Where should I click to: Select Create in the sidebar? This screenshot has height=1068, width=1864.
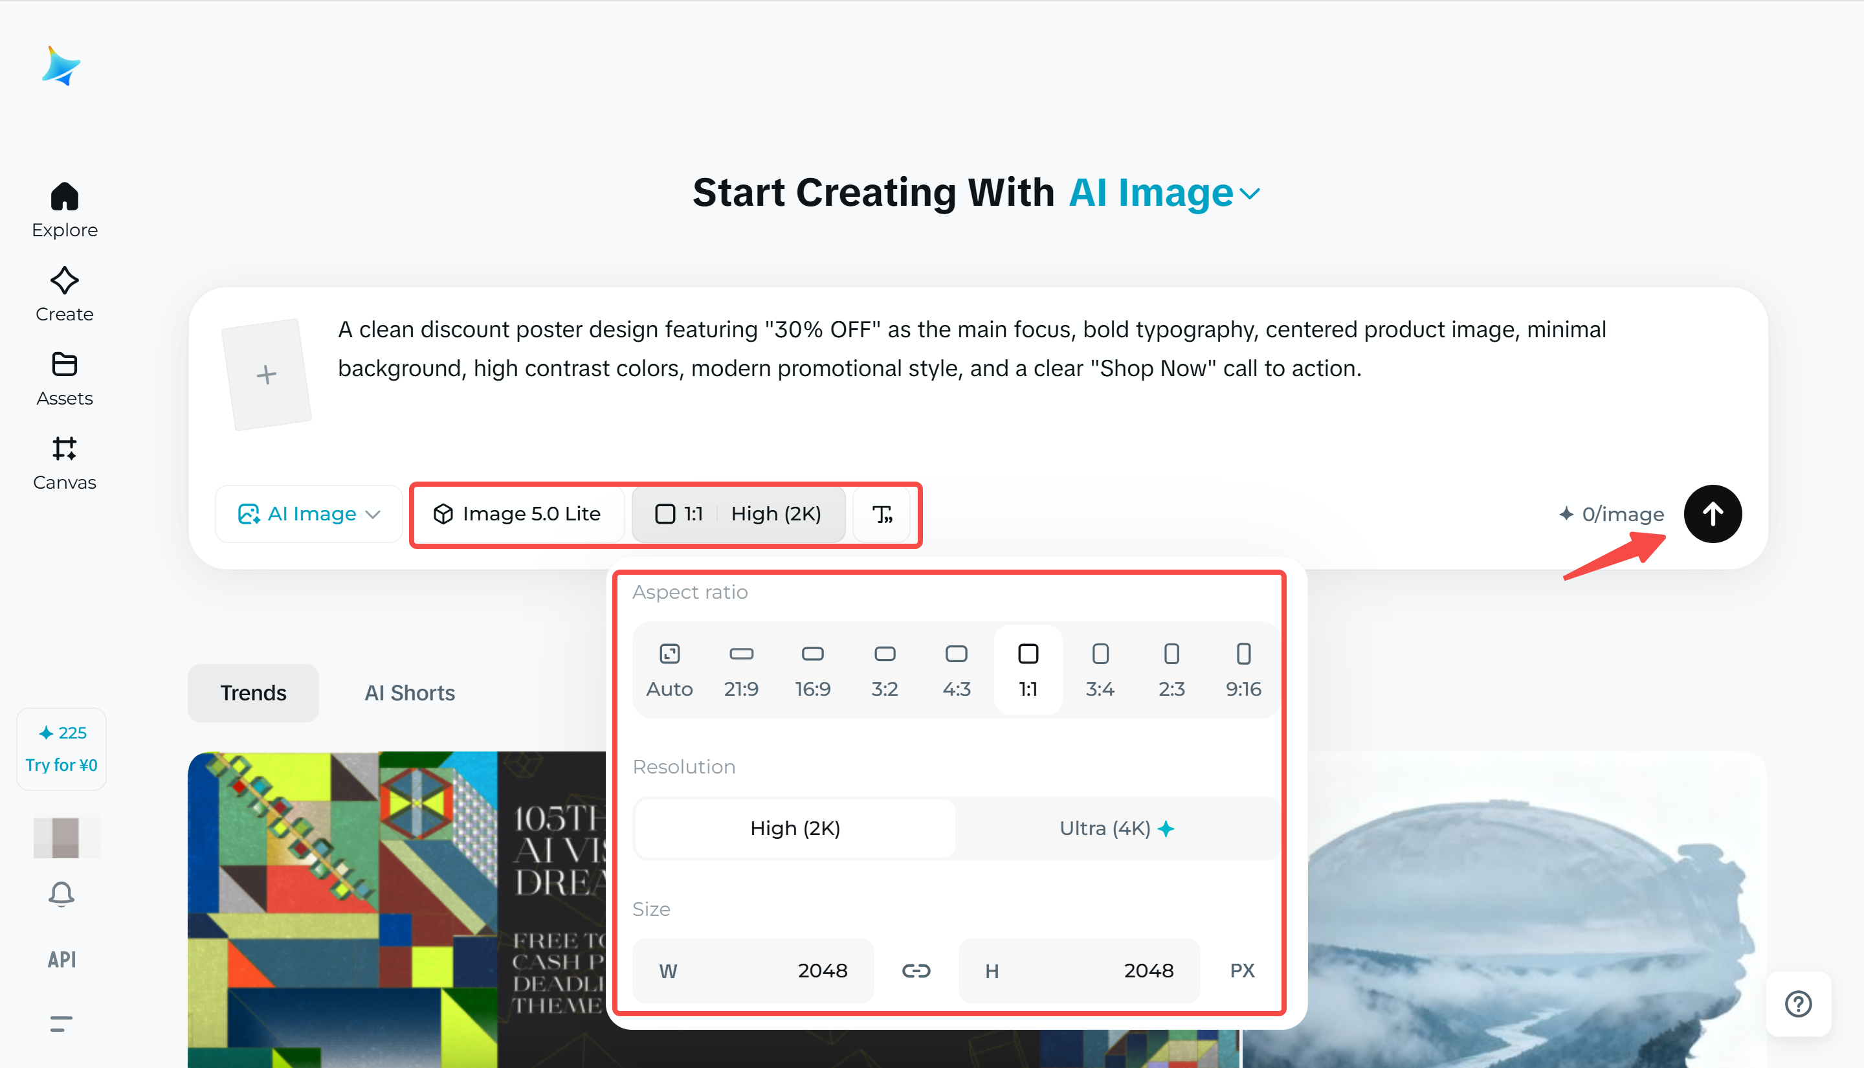tap(64, 293)
